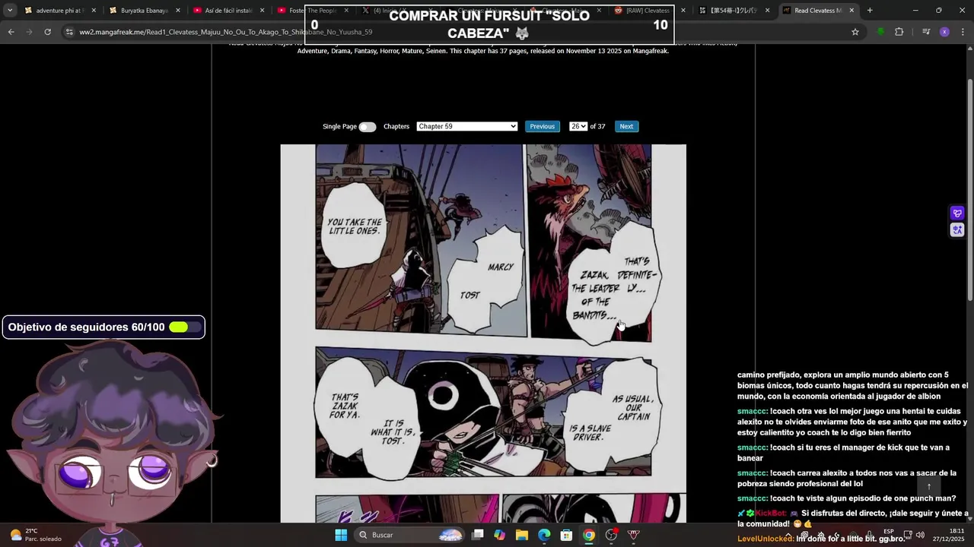The width and height of the screenshot is (974, 547).
Task: Go to the Previous page
Action: pyautogui.click(x=542, y=126)
